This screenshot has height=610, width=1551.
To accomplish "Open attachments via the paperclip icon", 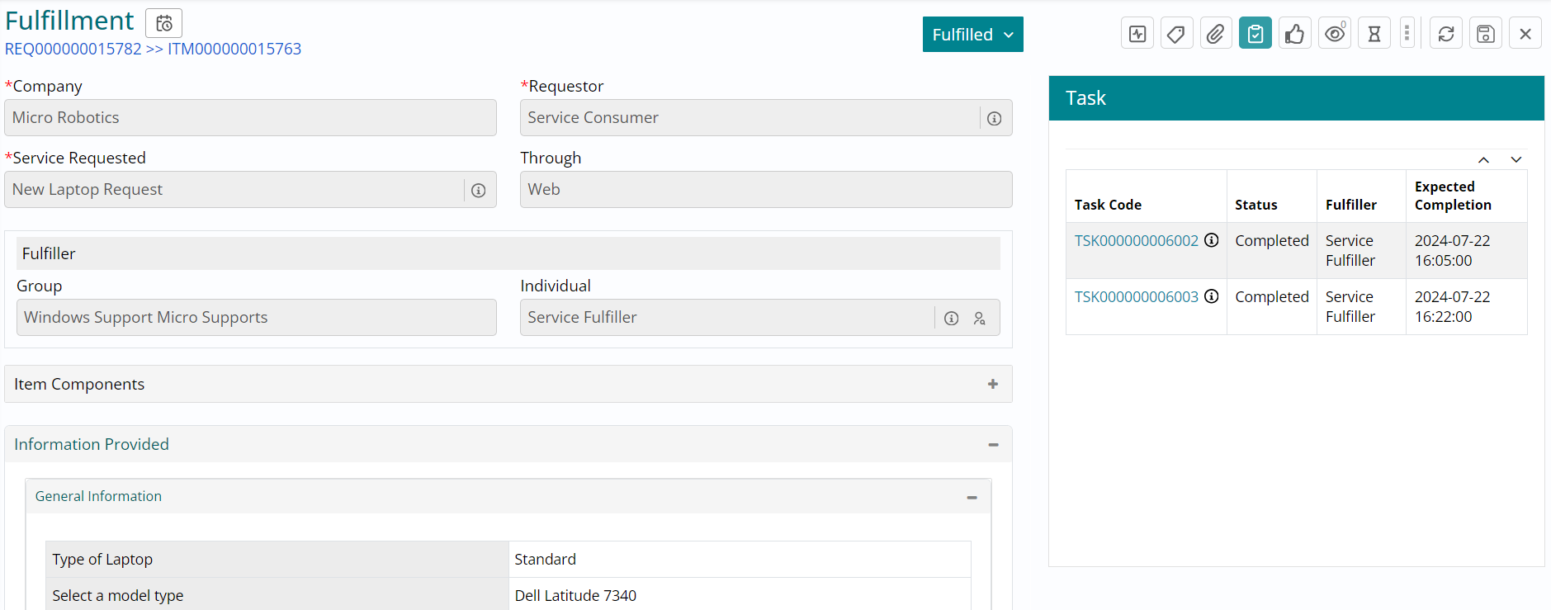I will click(x=1215, y=34).
